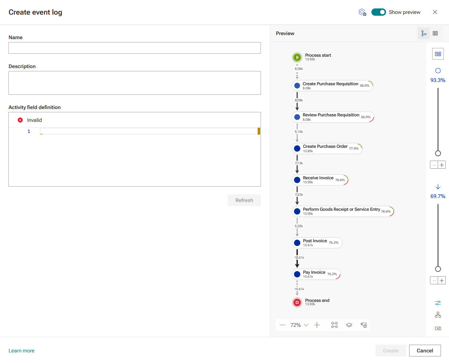Toggle the Show preview switch

click(378, 12)
